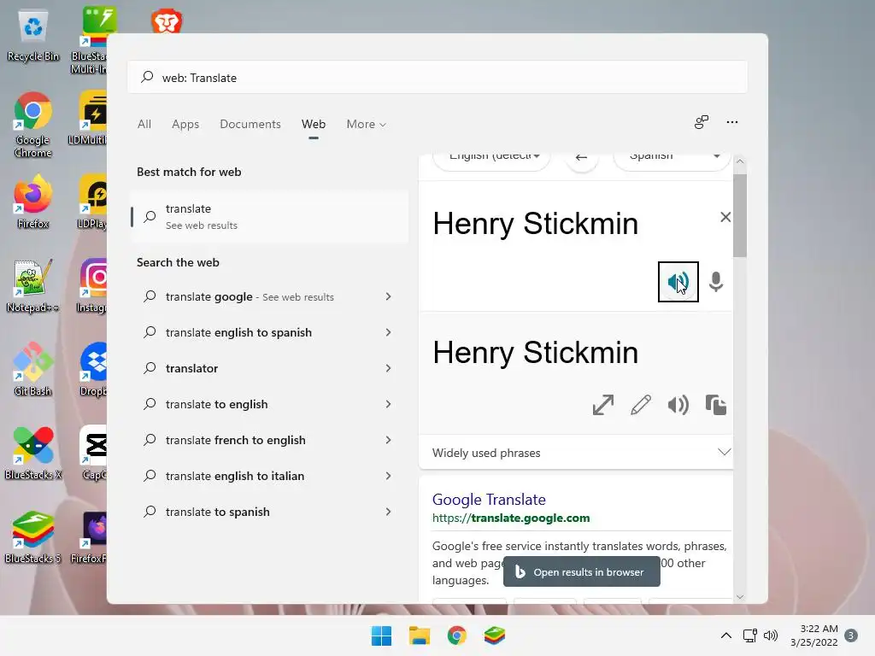Click the search box with web: Translate
The height and width of the screenshot is (656, 875).
coord(437,78)
